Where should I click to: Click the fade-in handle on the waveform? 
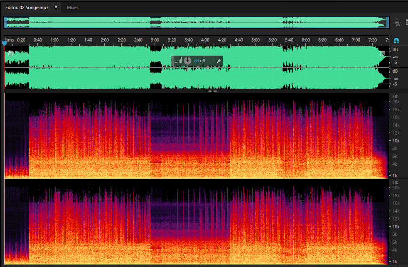pyautogui.click(x=10, y=54)
